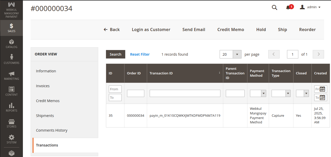Click the Marketing megaphone icon

tap(11, 76)
